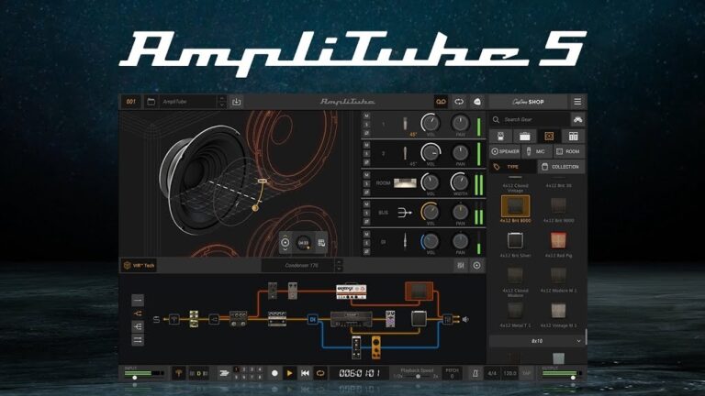705x396 pixels.
Task: Select the rack gear category
Action: [x=573, y=136]
